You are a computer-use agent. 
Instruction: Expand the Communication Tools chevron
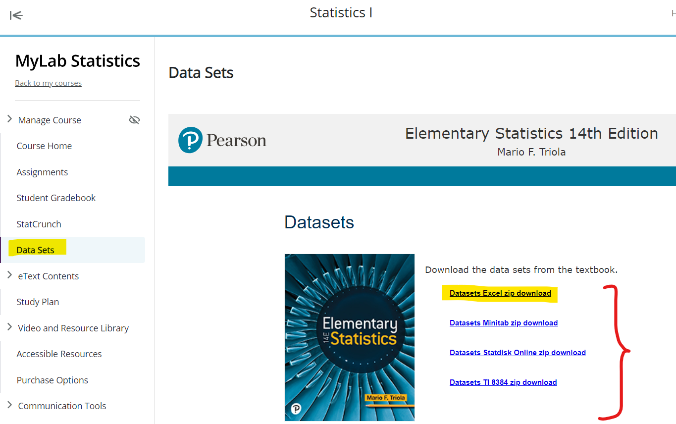tap(9, 405)
